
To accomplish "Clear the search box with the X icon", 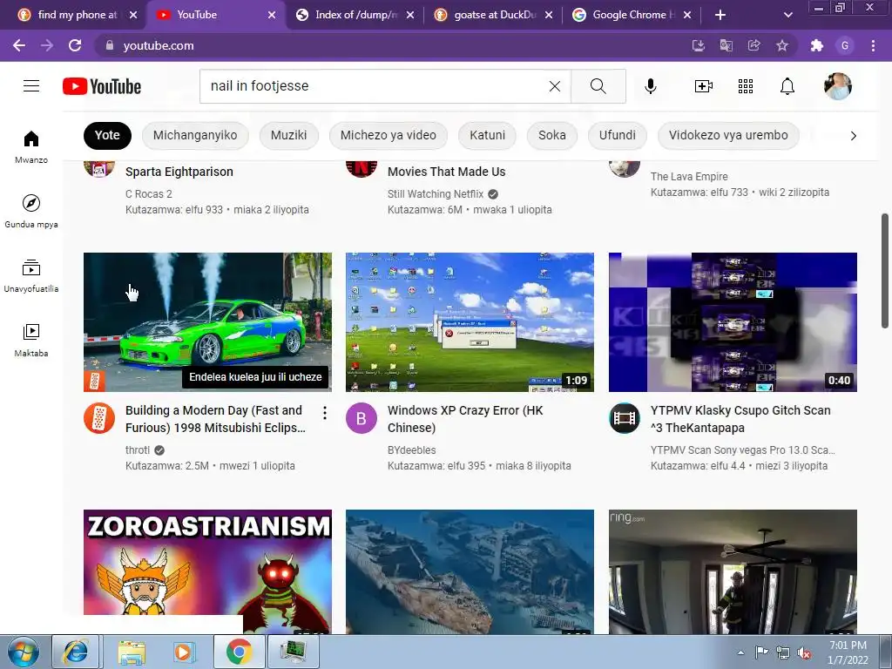I will [555, 86].
